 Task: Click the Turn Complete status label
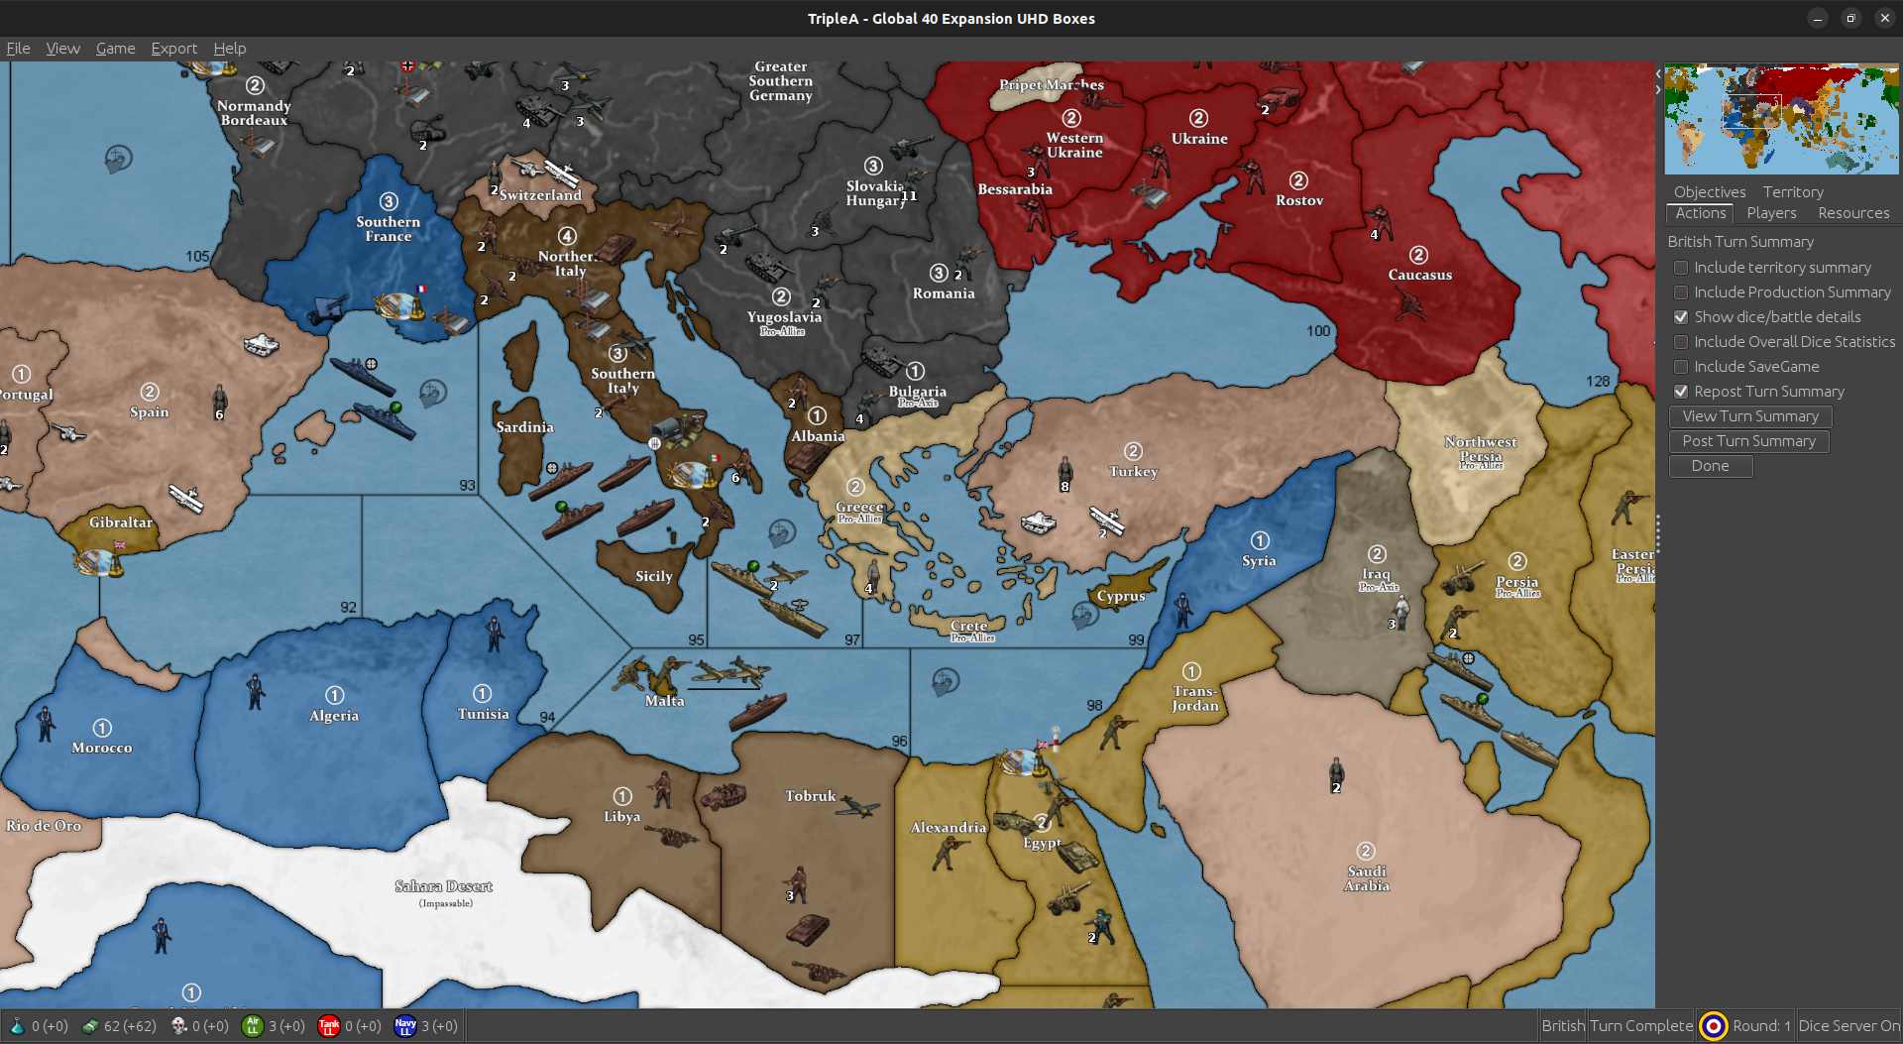coord(1640,1026)
